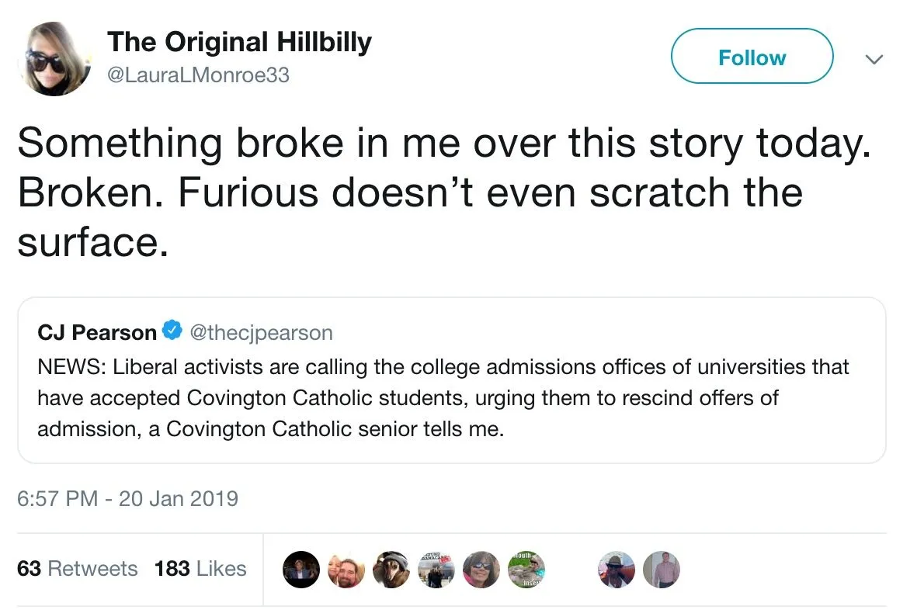View the 183 Likes list

click(200, 569)
